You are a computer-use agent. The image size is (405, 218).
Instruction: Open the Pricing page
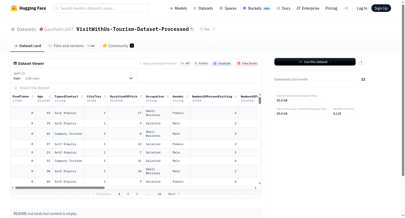pos(331,8)
